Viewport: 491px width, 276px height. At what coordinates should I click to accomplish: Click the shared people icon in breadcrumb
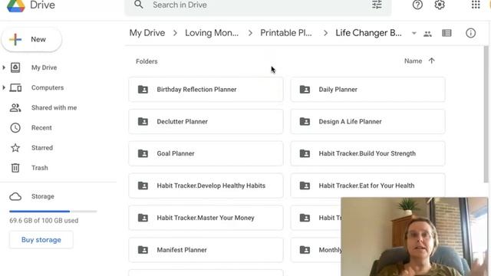(427, 34)
